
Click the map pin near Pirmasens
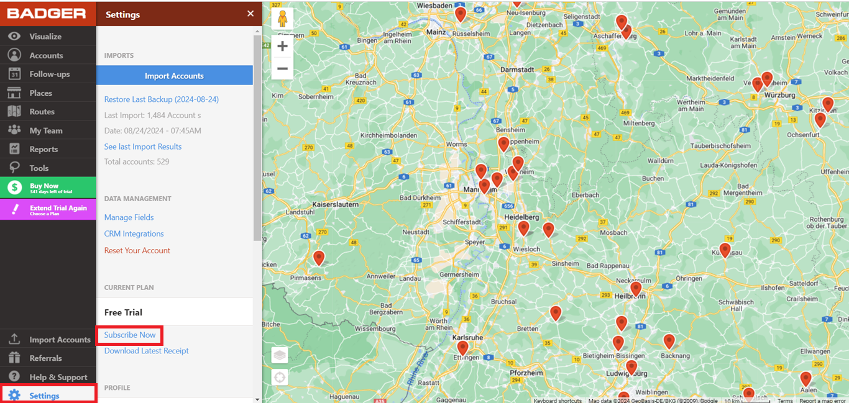[x=319, y=258]
